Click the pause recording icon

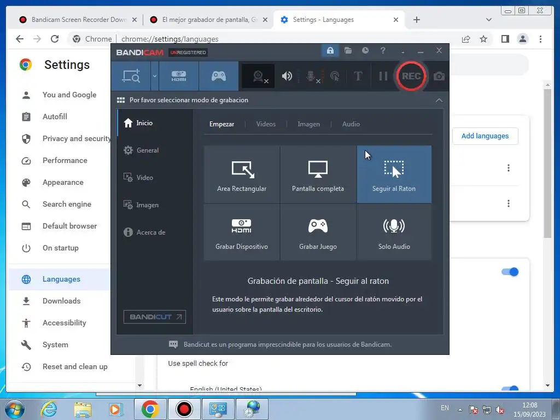[383, 76]
